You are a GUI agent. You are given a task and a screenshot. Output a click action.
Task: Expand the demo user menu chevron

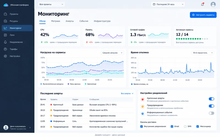coord(30,127)
